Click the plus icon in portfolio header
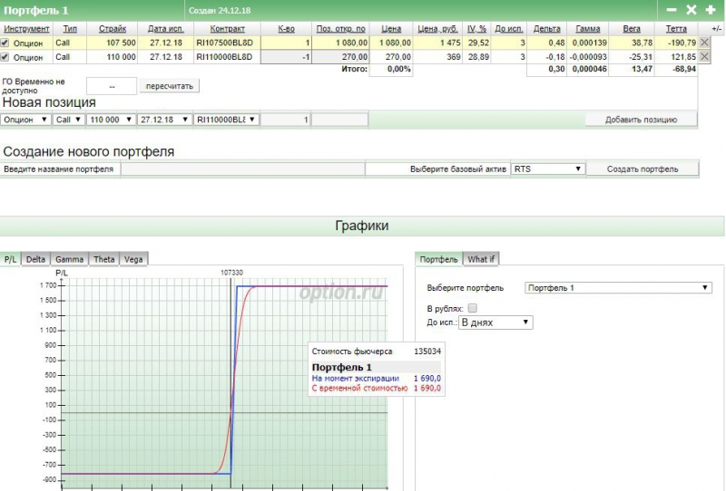Image resolution: width=726 pixels, height=491 pixels. tap(710, 10)
